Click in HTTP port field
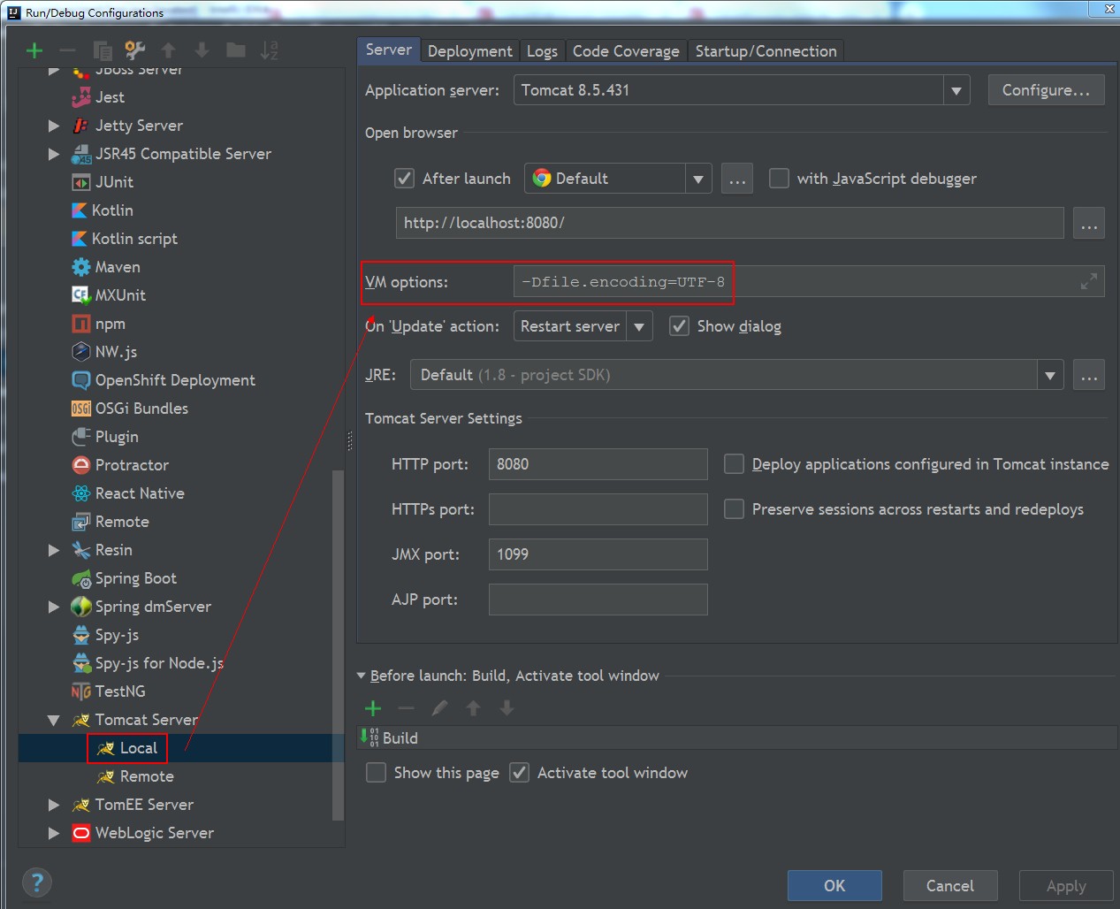The height and width of the screenshot is (909, 1120). click(x=598, y=464)
